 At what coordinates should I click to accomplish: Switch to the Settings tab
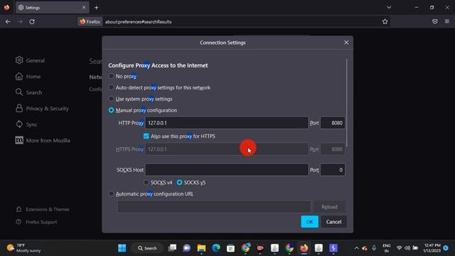click(x=52, y=8)
